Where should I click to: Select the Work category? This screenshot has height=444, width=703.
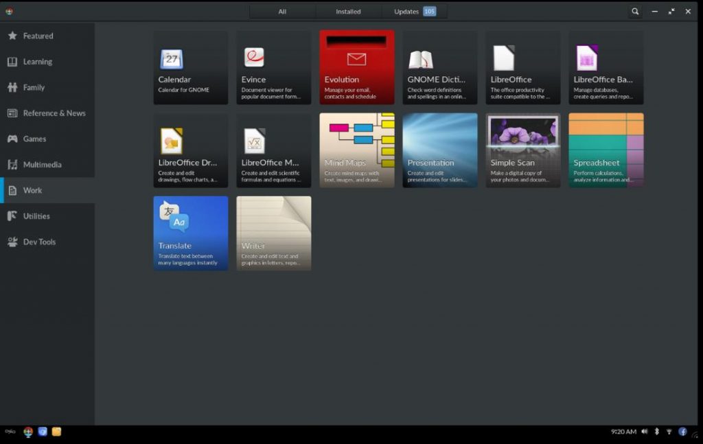point(47,190)
